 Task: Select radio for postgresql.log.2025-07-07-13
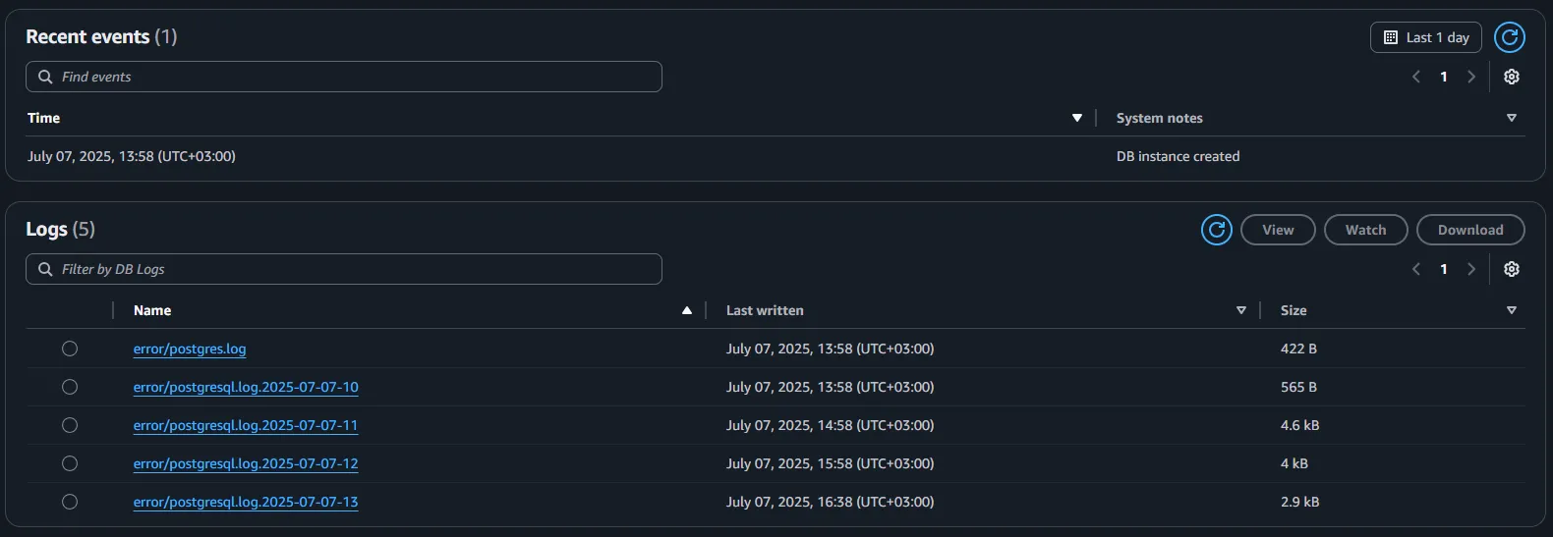[70, 502]
